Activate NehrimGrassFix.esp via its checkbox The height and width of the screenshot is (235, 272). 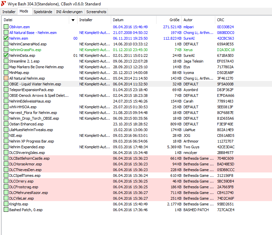(6, 50)
